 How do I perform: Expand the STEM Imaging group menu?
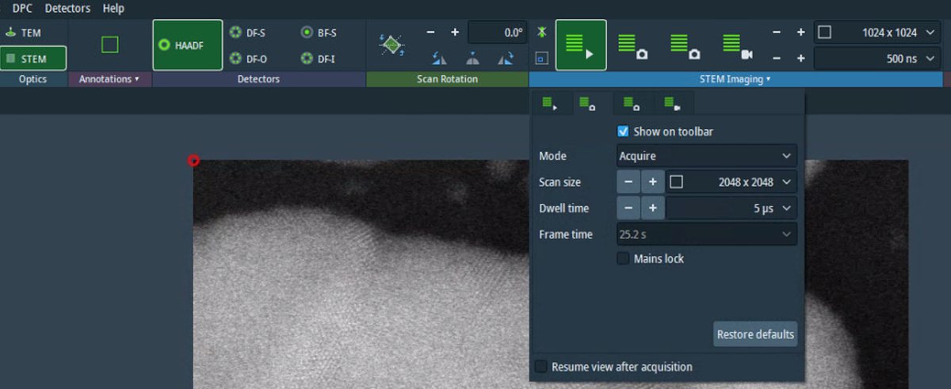click(x=735, y=79)
